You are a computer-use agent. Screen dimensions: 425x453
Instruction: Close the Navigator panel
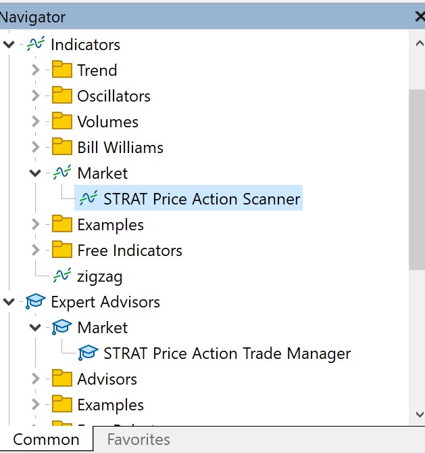point(419,17)
